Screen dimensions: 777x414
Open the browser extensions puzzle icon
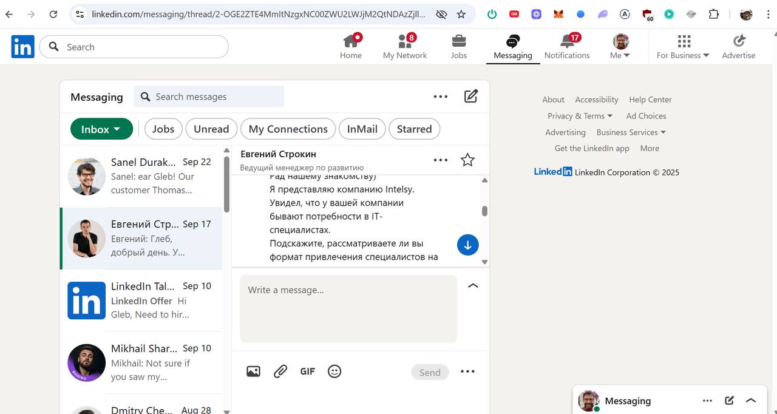tap(714, 14)
